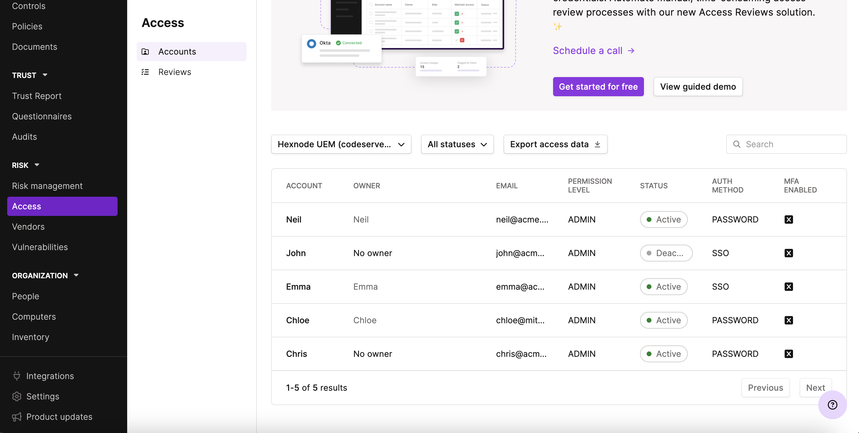Open Trust Report page
Image resolution: width=859 pixels, height=433 pixels.
coord(37,96)
